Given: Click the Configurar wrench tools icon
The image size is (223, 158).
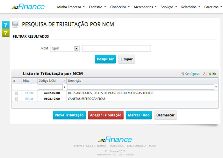Looking at the screenshot, I should click(x=183, y=74).
